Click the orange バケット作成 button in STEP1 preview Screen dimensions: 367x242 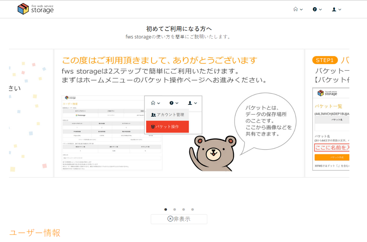tap(331, 157)
